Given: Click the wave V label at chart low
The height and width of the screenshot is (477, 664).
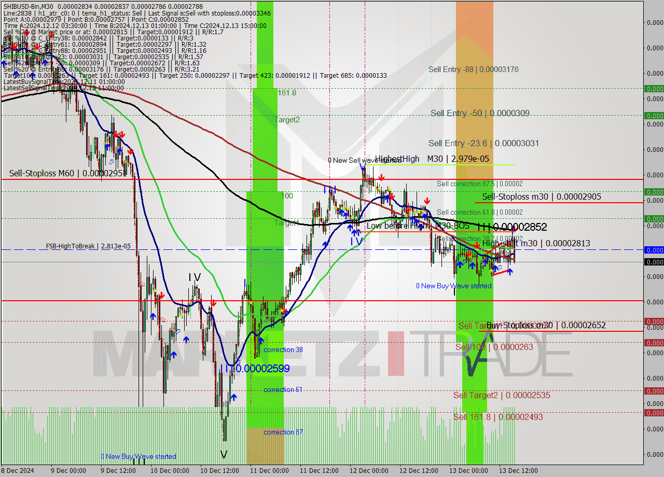Looking at the screenshot, I should tap(224, 454).
